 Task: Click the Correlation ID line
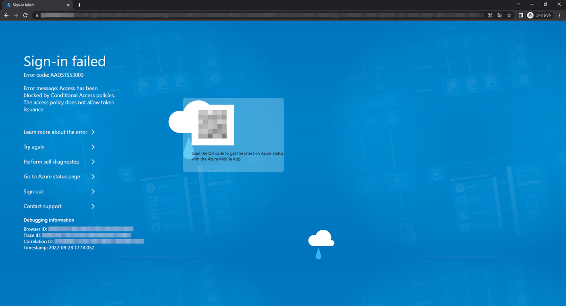tap(83, 241)
